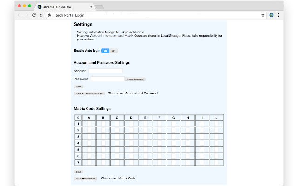Click matrix cell column E row 5
Screen dimensions: 298x186
145,150
